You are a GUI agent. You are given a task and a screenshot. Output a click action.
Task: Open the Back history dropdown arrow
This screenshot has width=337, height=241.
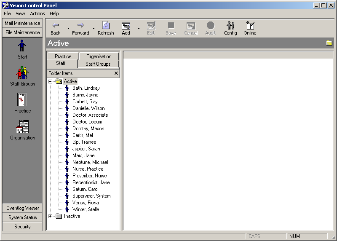[x=68, y=28]
